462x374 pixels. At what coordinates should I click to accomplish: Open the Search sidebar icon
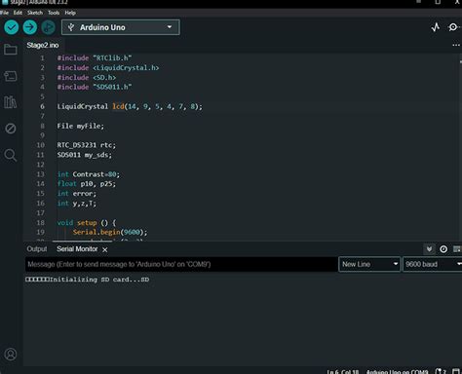[11, 155]
